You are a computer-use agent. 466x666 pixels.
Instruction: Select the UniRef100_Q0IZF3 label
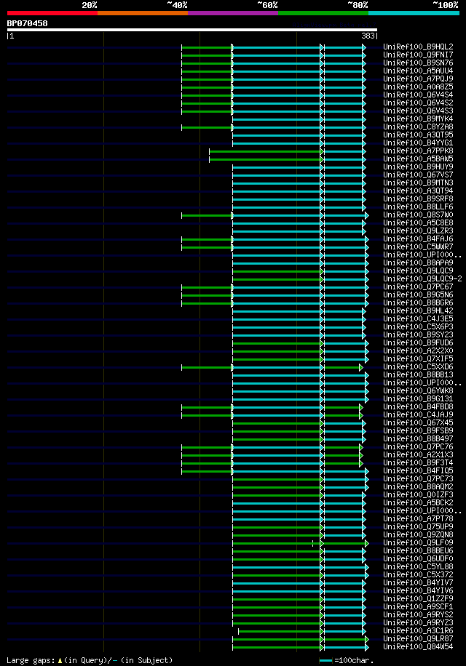click(418, 495)
